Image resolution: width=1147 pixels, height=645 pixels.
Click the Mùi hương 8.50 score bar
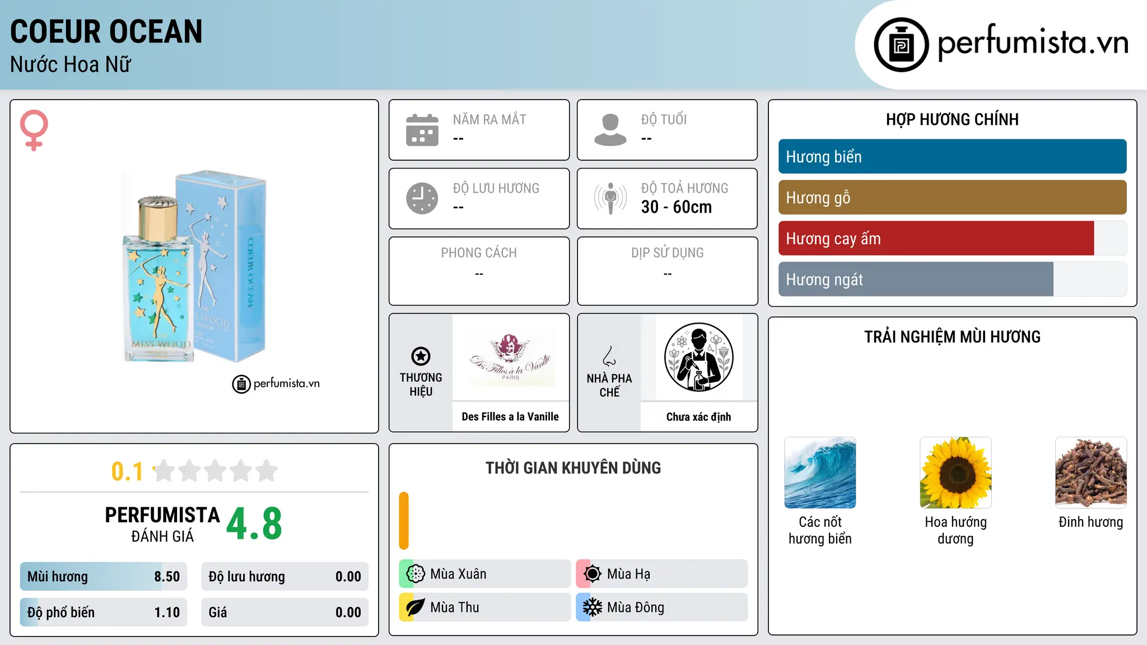point(104,577)
